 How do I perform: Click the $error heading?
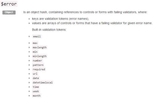(x=9, y=4)
